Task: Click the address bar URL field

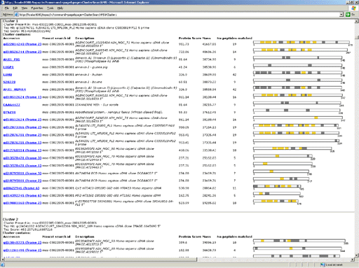Action: tap(179, 15)
